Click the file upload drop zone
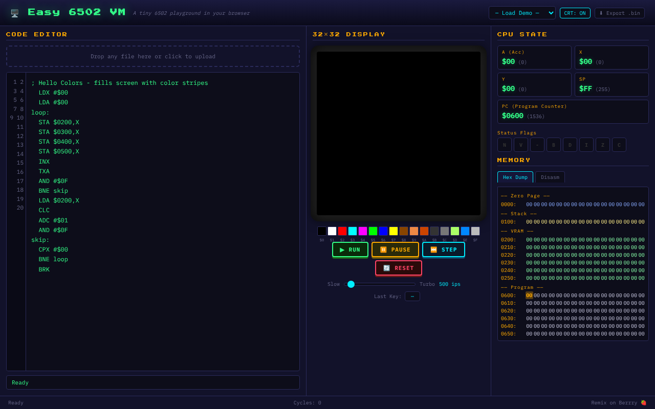 (152, 56)
